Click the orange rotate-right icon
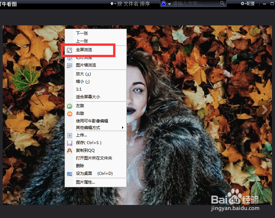The image size is (275, 218). pos(70,114)
